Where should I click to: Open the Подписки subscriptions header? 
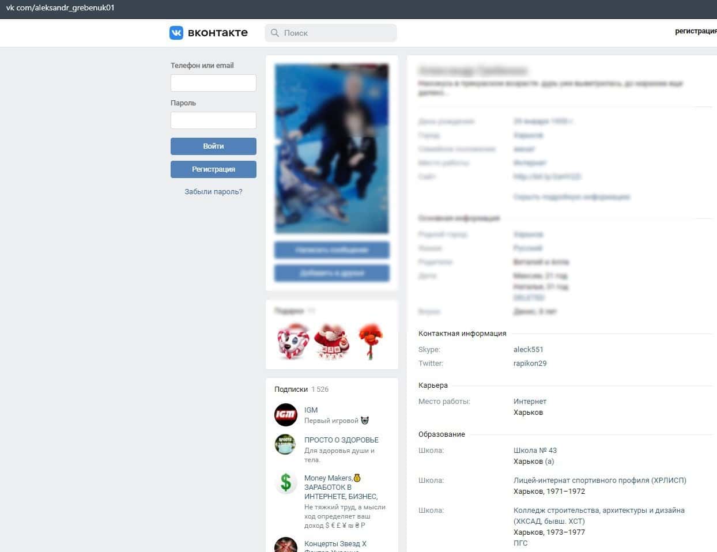point(291,390)
